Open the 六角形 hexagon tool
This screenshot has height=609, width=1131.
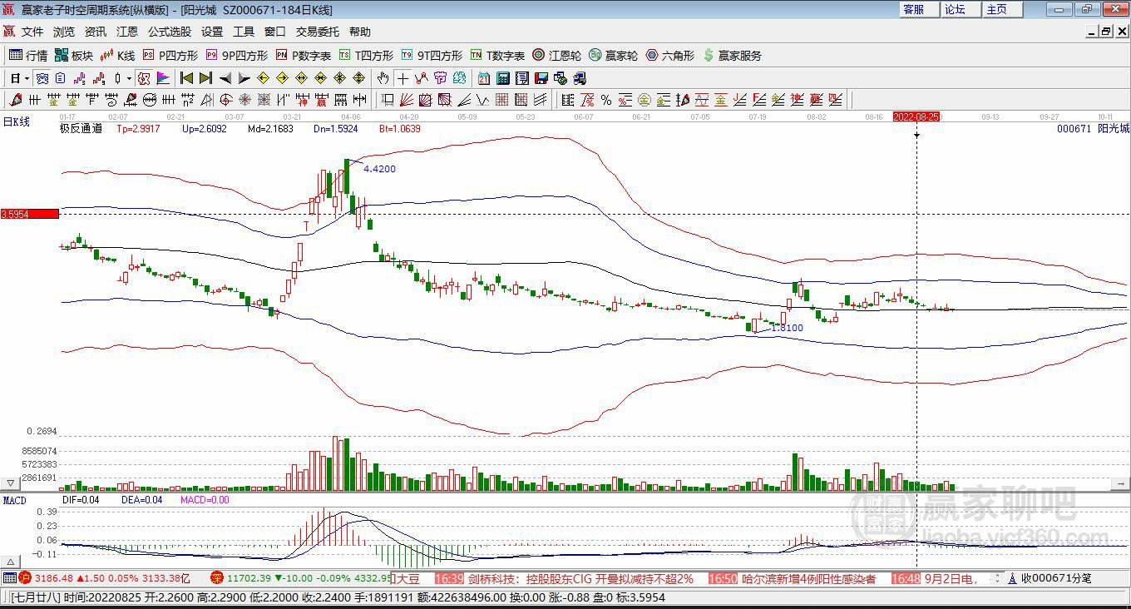click(669, 56)
